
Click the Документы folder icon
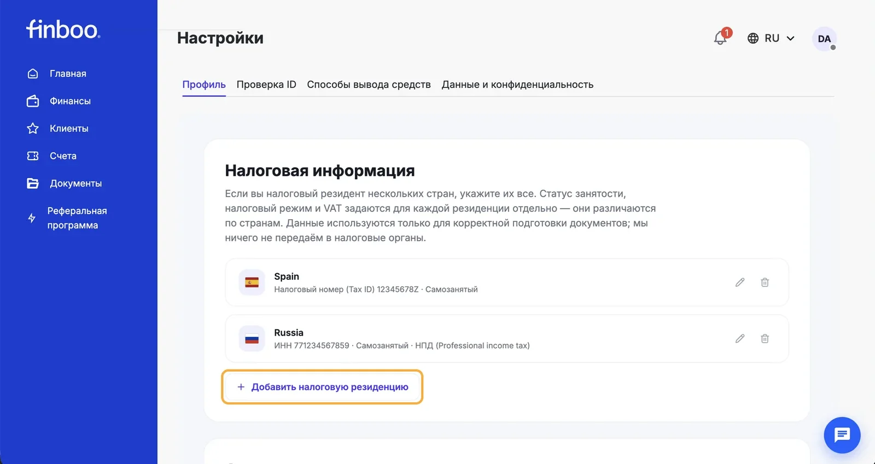[33, 184]
